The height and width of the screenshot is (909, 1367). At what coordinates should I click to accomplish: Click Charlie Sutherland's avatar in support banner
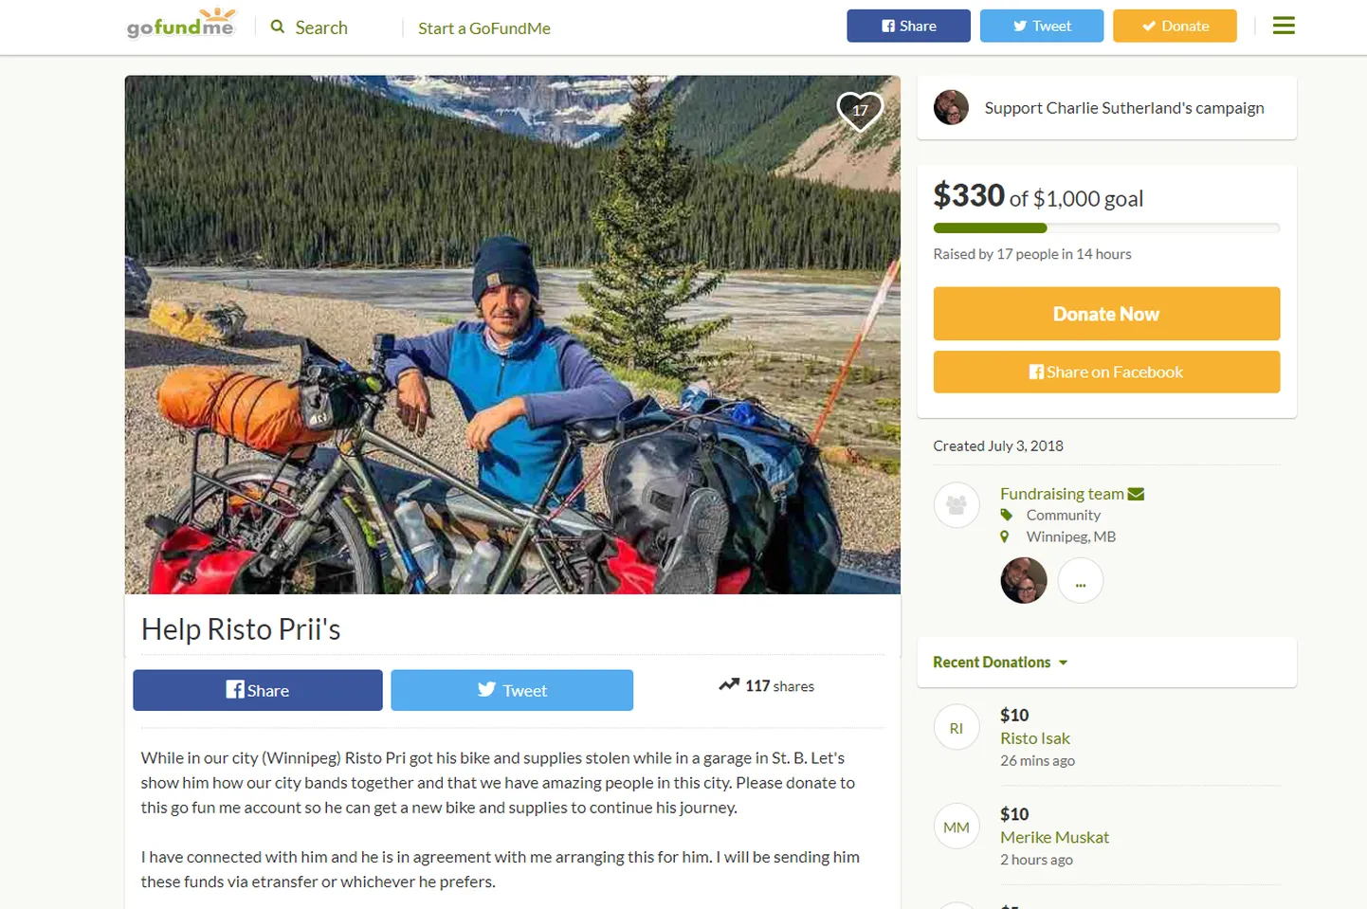tap(951, 107)
